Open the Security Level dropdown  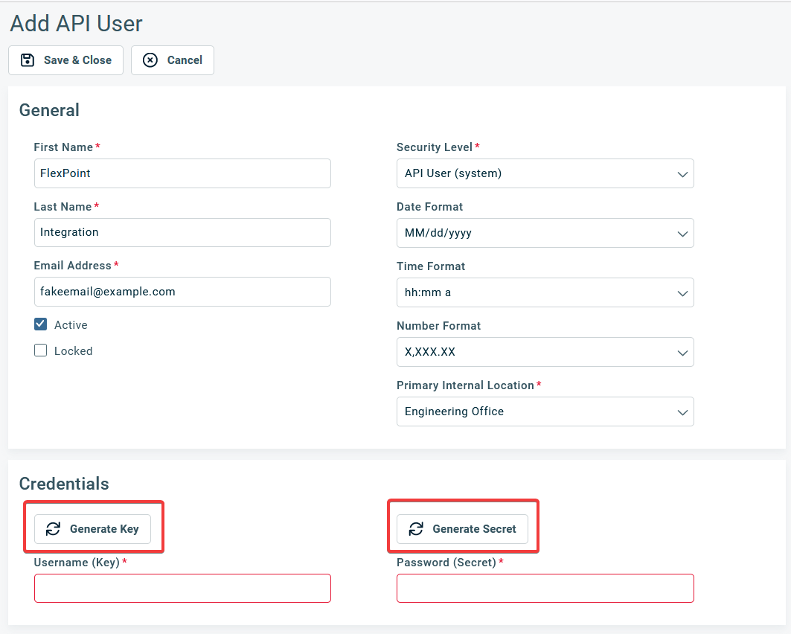tap(545, 173)
